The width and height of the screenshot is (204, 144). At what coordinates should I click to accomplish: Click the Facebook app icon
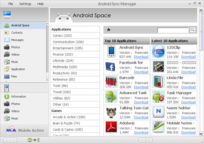coord(110,67)
